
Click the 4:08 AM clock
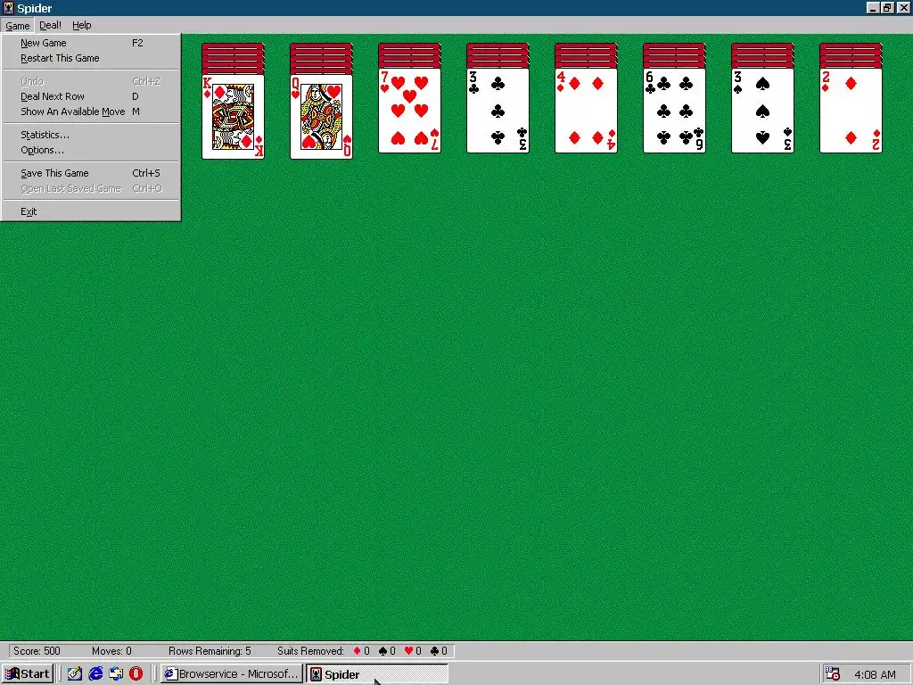click(x=875, y=674)
